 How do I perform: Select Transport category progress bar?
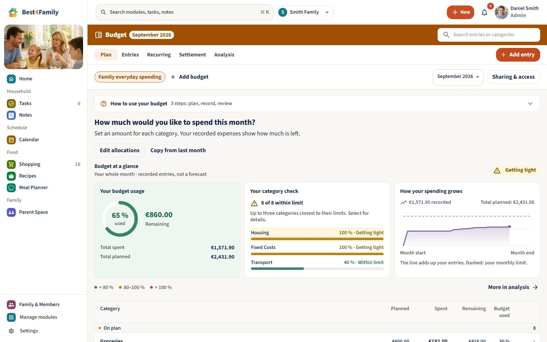pos(317,269)
